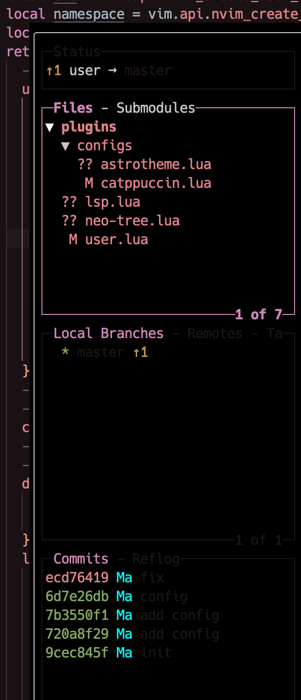301x700 pixels.
Task: Select master in the Local Branches panel
Action: pyautogui.click(x=101, y=351)
